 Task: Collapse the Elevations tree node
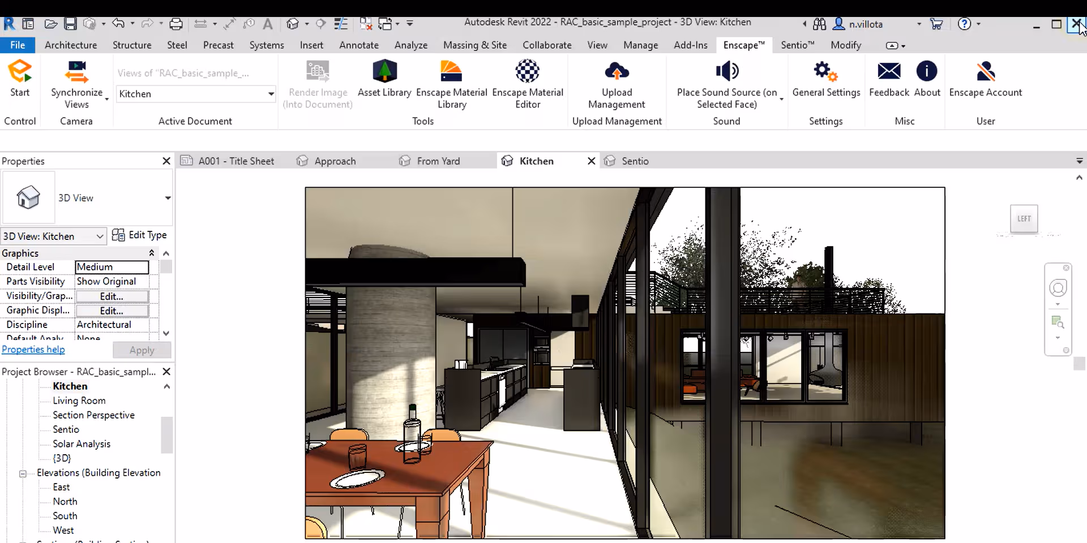[x=23, y=473]
